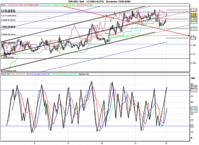Viewport: 199px width, 145px height.
Task: Click the Stoch %K legend label
Action: point(5,74)
